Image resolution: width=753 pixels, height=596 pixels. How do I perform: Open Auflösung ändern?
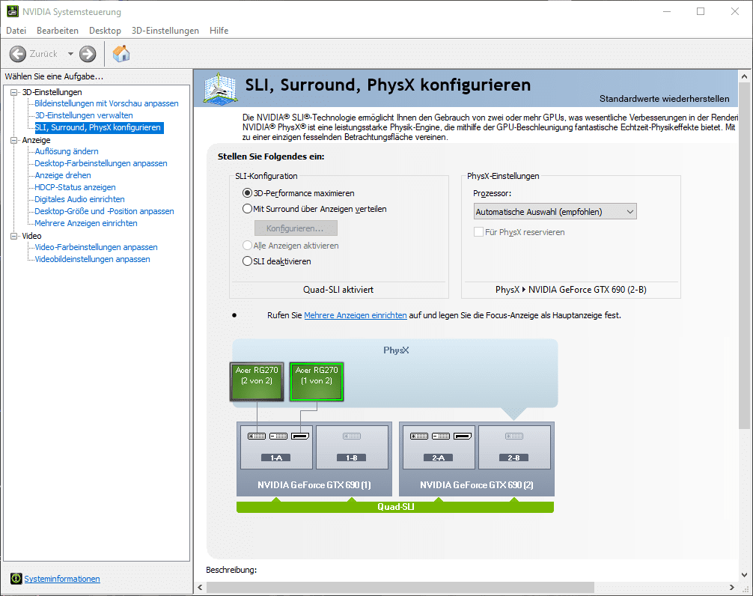pos(67,152)
